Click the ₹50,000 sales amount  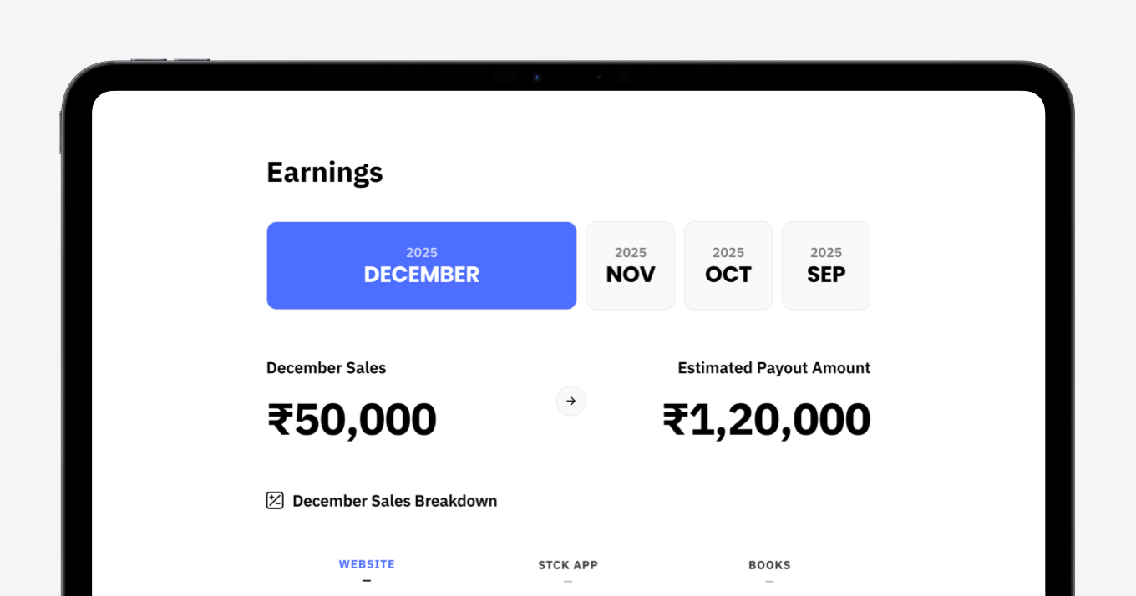tap(352, 419)
